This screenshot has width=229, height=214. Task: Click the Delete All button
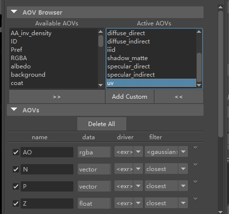(x=102, y=124)
